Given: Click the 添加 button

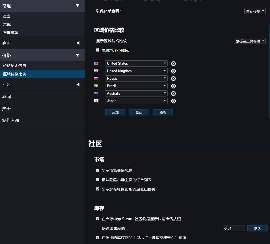Looking at the screenshot, I should (115, 112).
